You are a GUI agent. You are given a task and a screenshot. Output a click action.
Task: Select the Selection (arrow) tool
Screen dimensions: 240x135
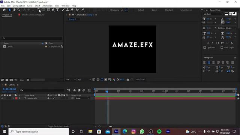[10, 10]
